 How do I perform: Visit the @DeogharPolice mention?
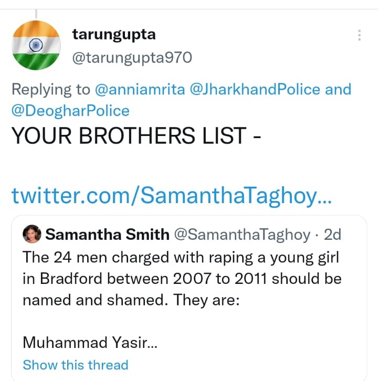(x=70, y=111)
